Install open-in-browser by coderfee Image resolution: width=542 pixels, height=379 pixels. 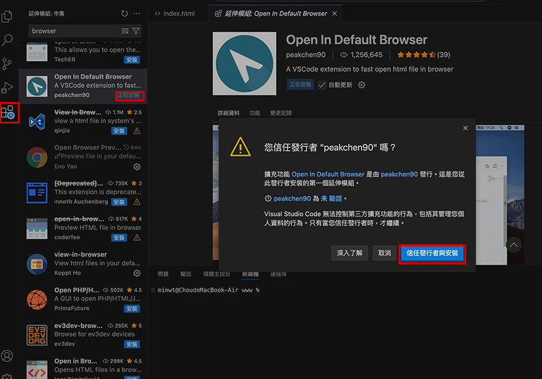click(119, 238)
